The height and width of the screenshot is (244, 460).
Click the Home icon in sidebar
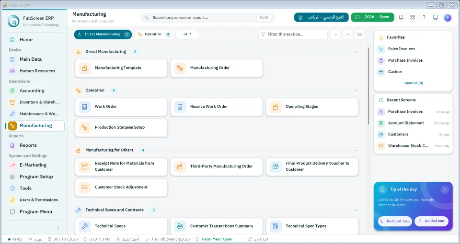(x=12, y=40)
